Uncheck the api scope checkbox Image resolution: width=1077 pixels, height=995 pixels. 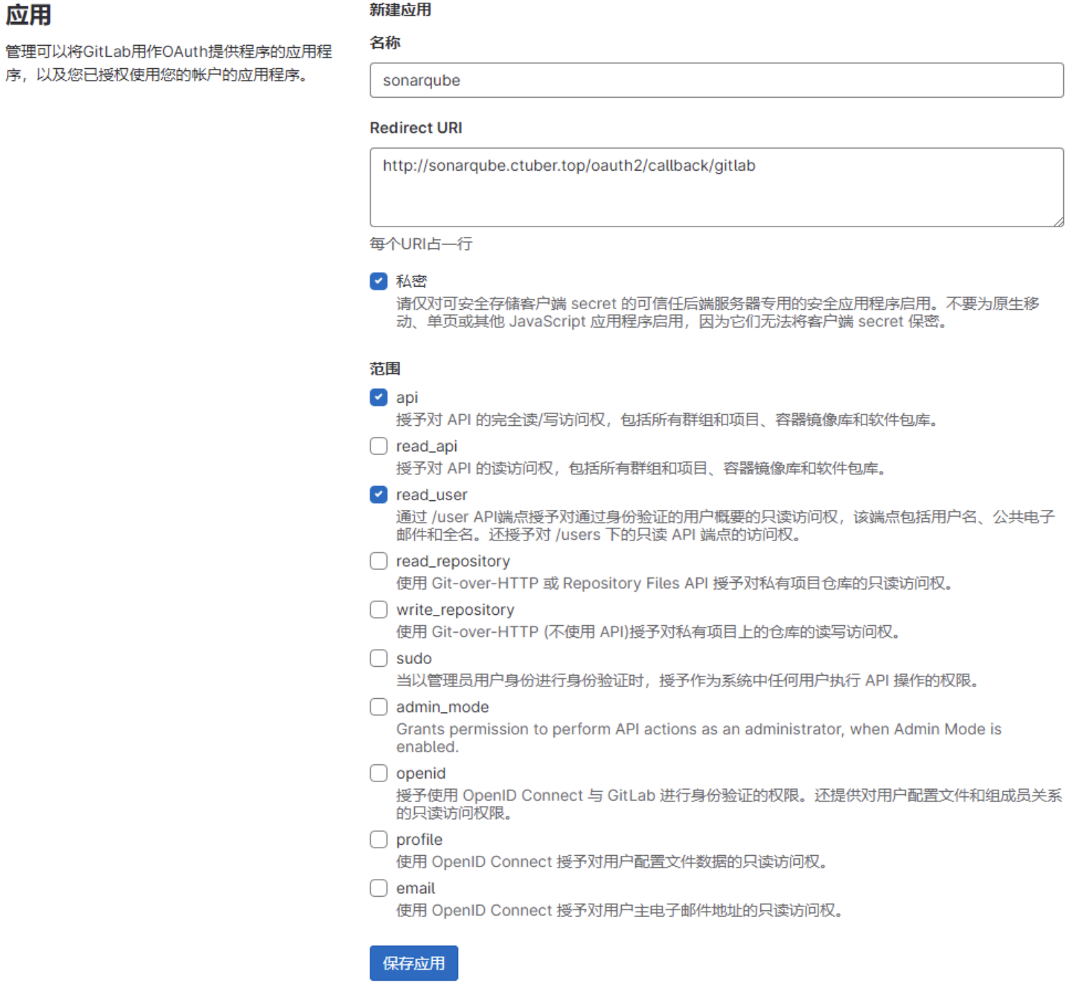379,397
